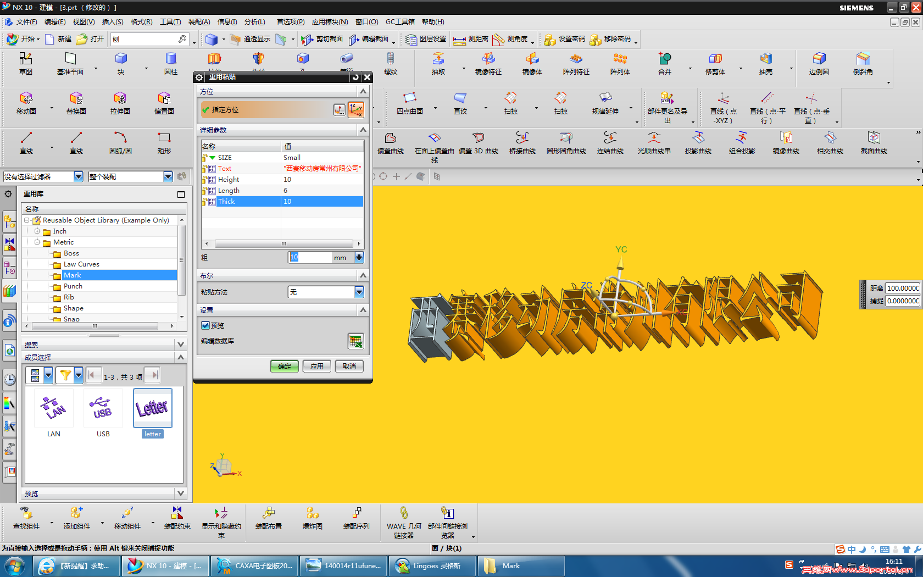Expand the Inch folder tree node
923x577 pixels.
click(37, 231)
